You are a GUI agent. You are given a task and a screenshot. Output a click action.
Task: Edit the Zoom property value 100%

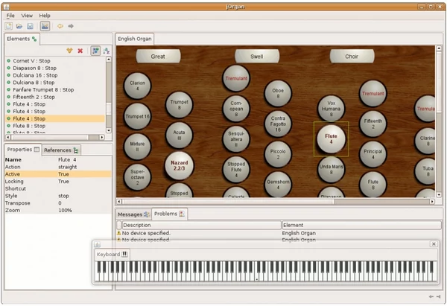[x=65, y=210]
